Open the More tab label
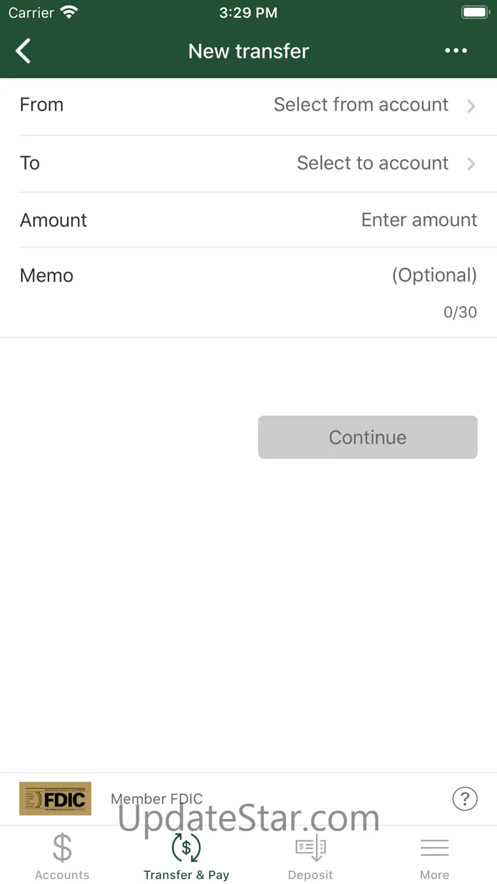This screenshot has height=884, width=497. click(435, 875)
